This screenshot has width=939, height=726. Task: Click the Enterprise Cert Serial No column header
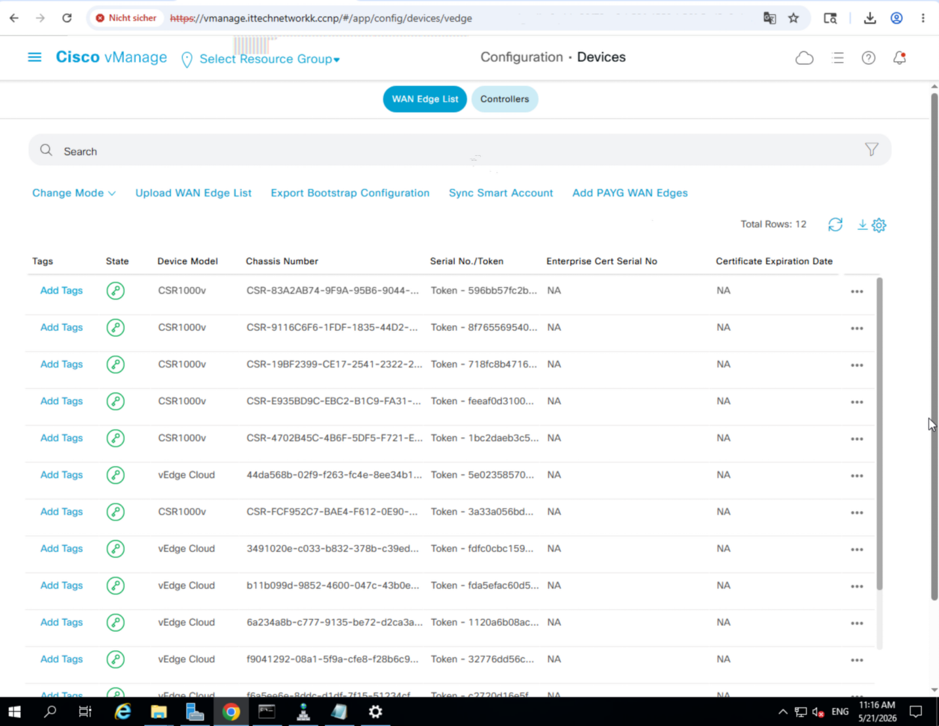(602, 261)
